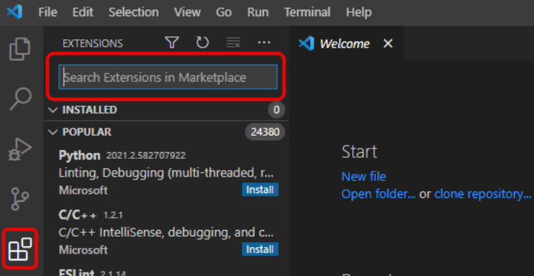The height and width of the screenshot is (276, 534).
Task: Open Extensions views and more actions menu
Action: [264, 42]
